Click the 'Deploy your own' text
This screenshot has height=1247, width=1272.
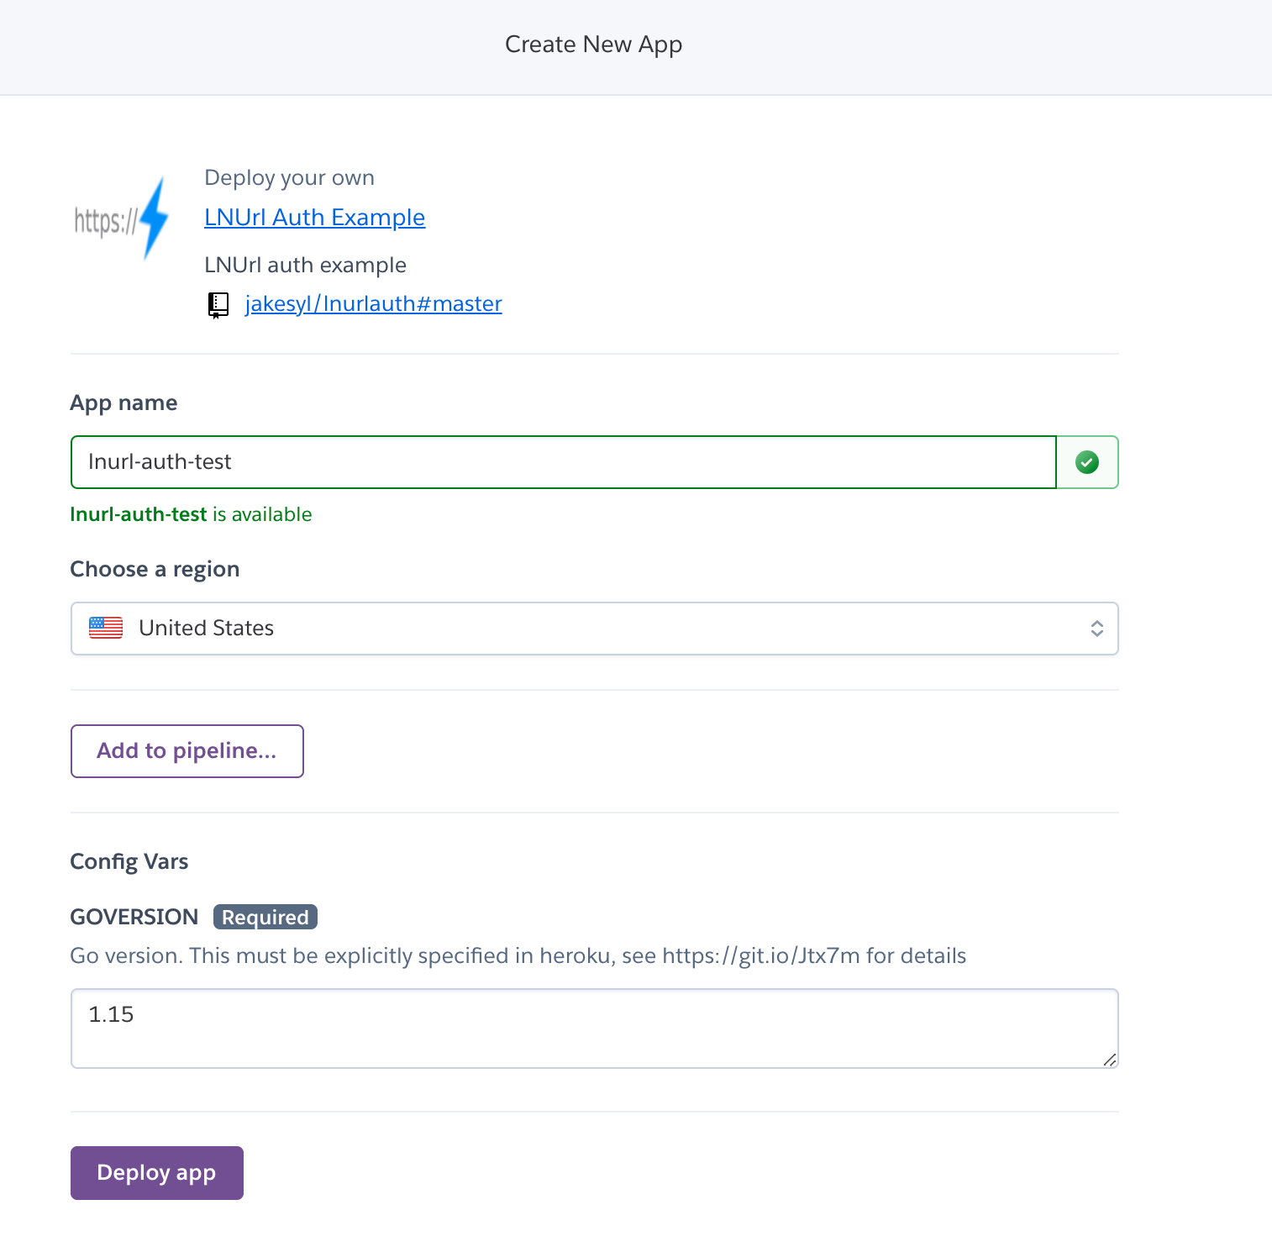(290, 178)
